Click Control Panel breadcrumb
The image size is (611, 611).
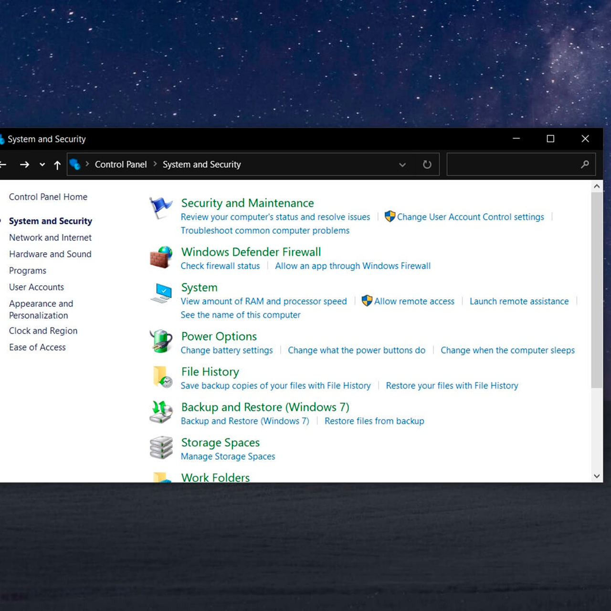pyautogui.click(x=121, y=164)
